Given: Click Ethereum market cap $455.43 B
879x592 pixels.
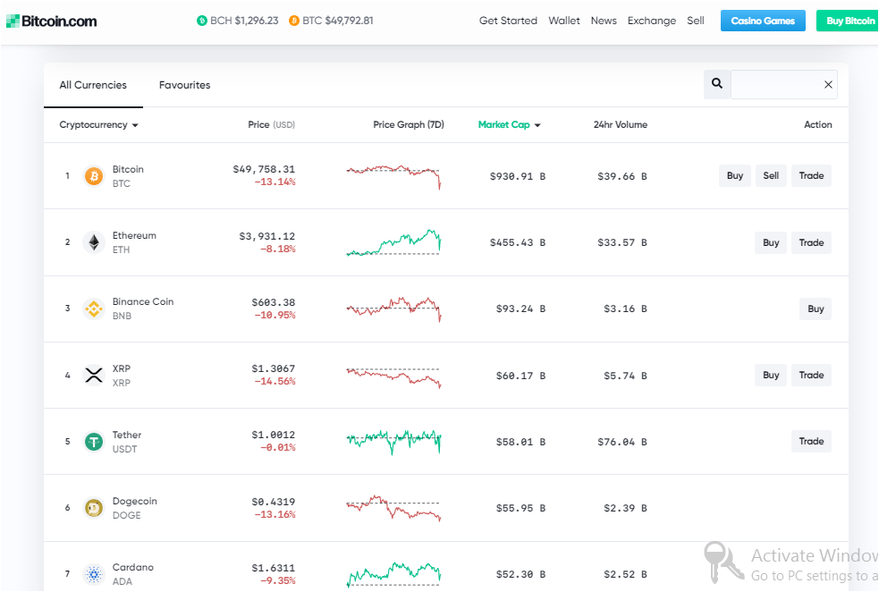Looking at the screenshot, I should point(518,242).
